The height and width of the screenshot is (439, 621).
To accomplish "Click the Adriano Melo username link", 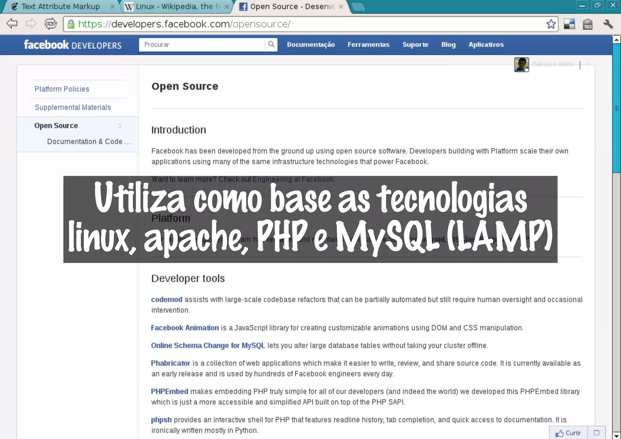I will tap(553, 64).
